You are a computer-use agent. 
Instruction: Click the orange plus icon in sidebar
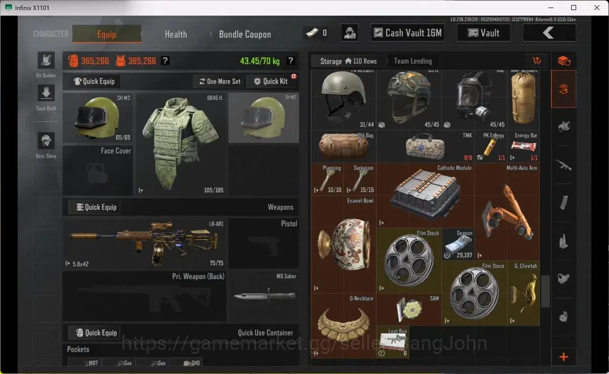click(564, 357)
